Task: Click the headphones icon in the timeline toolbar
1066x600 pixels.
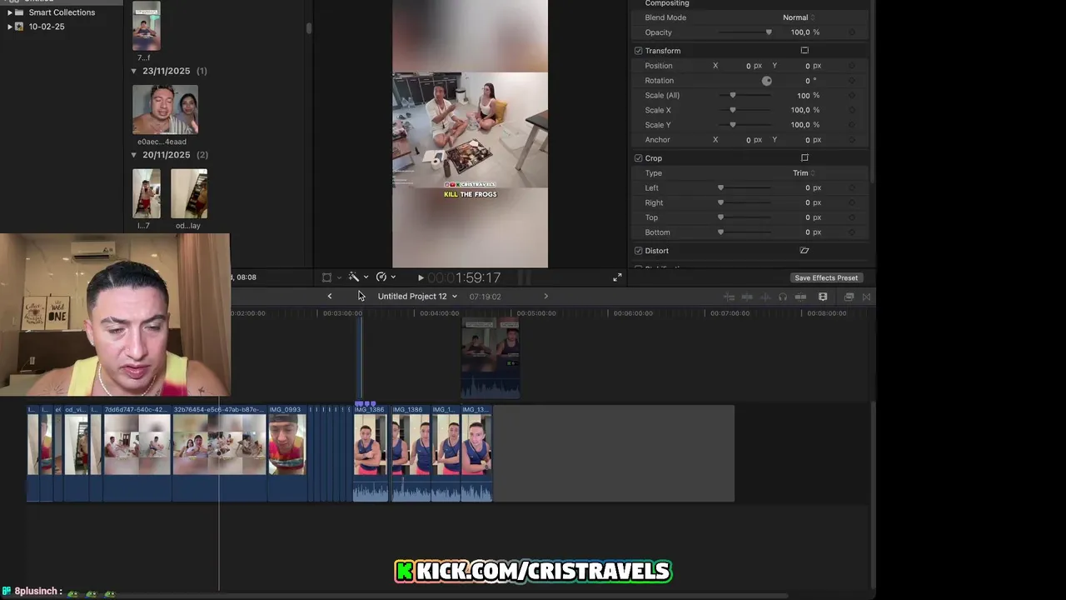Action: tap(782, 297)
